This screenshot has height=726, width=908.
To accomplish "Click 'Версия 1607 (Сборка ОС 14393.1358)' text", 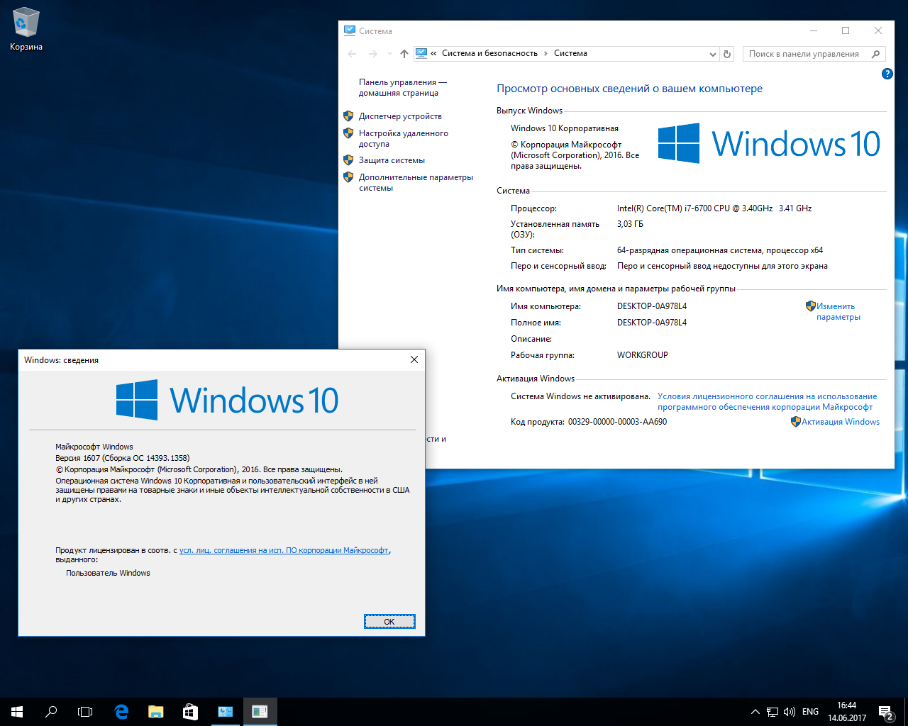I will click(123, 458).
